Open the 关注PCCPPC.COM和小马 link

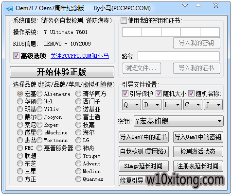pyautogui.click(x=80, y=56)
